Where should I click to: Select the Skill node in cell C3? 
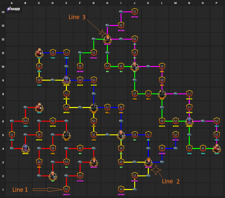39,162
